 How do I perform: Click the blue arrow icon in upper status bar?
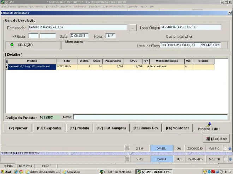tap(230, 149)
